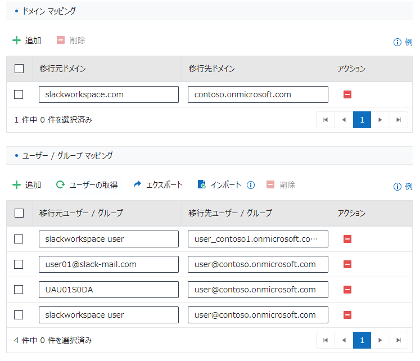
Task: Edit the contoso.onmicrosoft.com destination domain field
Action: (258, 94)
